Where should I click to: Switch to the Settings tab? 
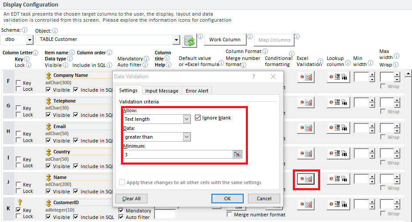pos(128,90)
